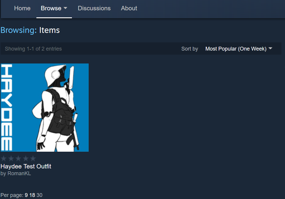
Task: Open author RomanKL's profile link
Action: click(x=19, y=173)
